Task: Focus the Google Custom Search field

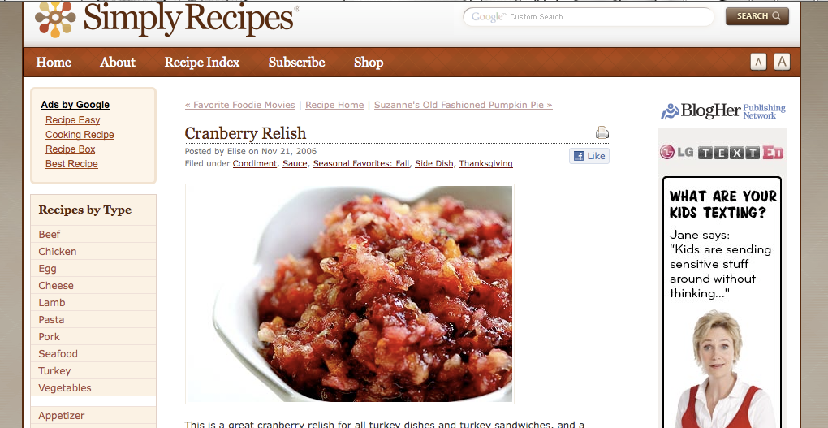Action: [x=589, y=17]
